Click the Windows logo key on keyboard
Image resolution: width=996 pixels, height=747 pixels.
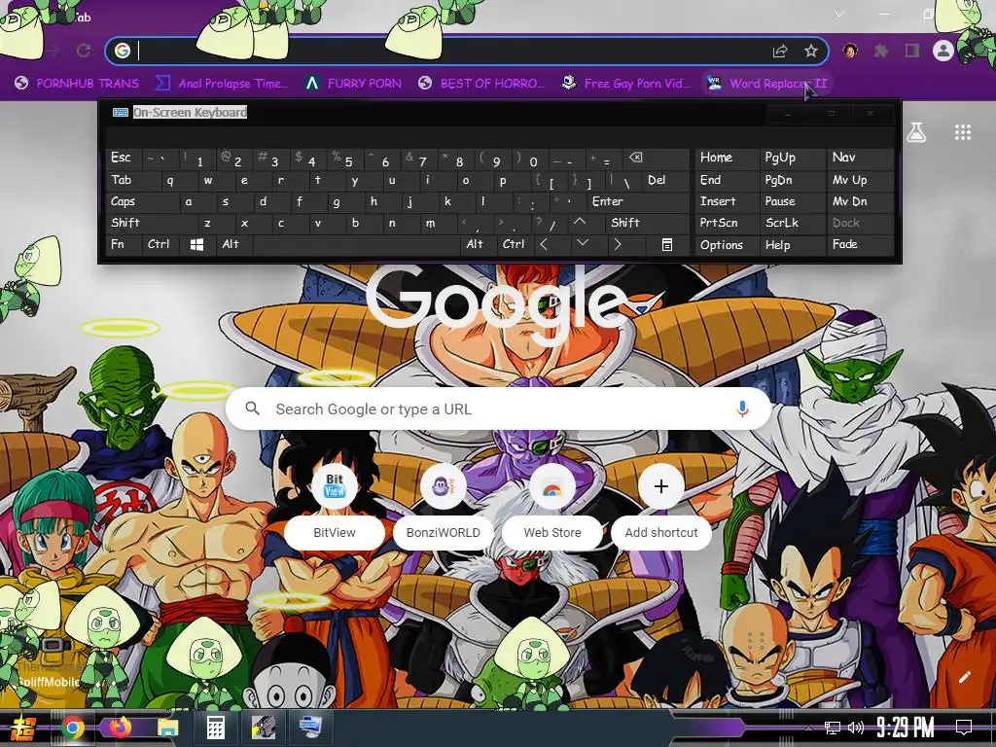coord(196,244)
